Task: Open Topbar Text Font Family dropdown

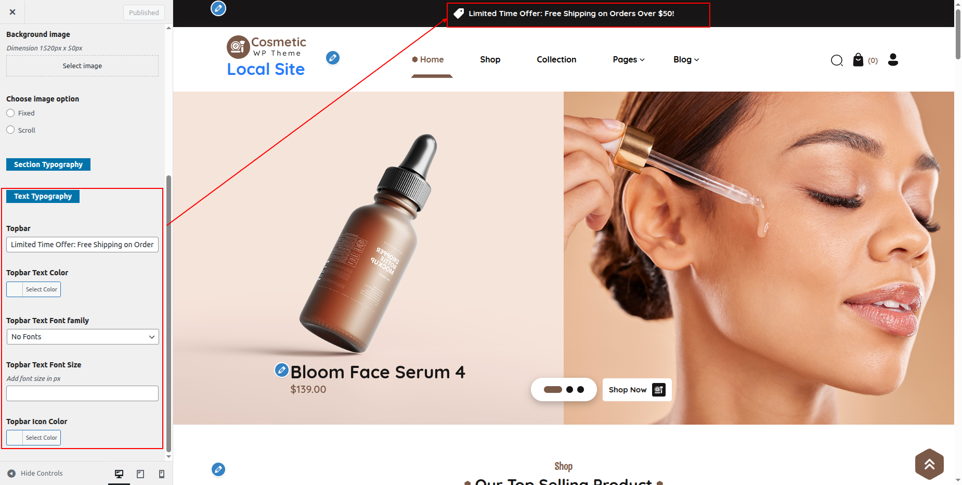Action: pos(83,337)
